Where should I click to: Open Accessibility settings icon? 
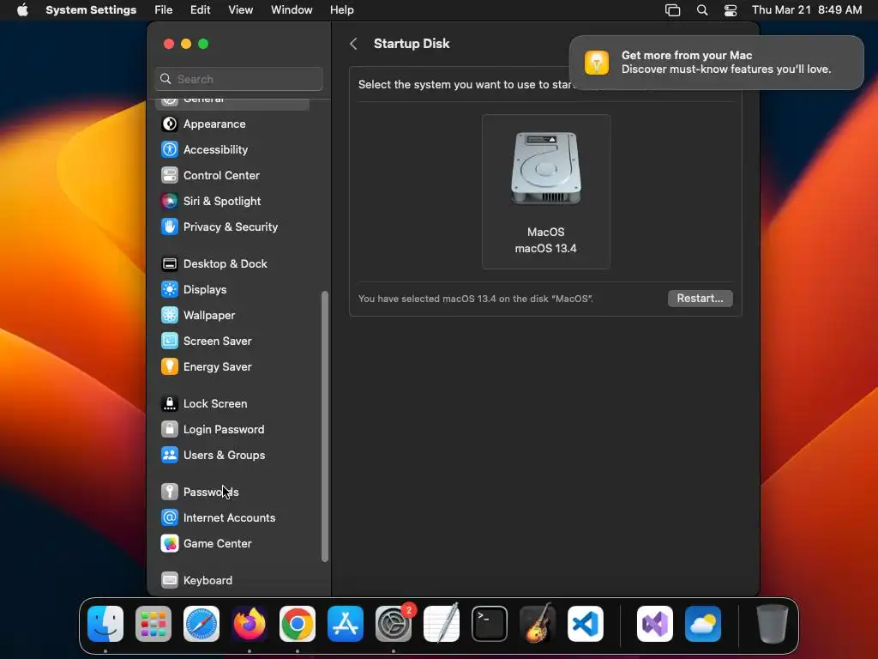[169, 149]
